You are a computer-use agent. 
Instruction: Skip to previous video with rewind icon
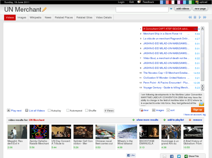tap(190, 17)
